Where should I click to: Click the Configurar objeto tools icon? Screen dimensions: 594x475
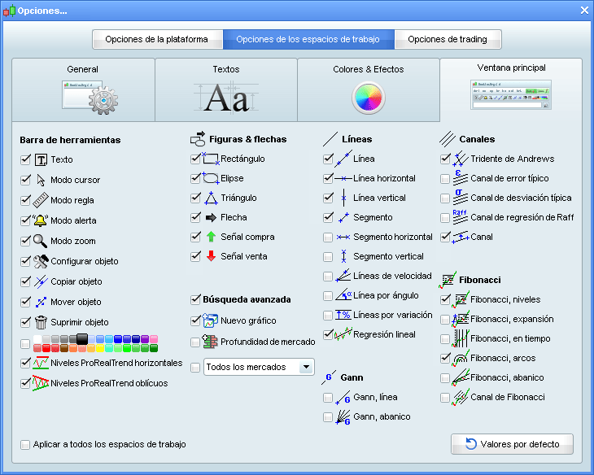tap(41, 261)
